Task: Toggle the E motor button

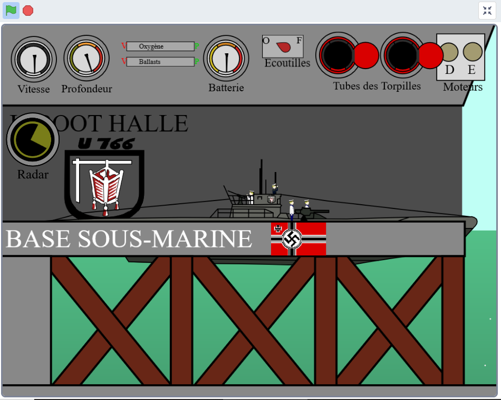Action: point(473,52)
